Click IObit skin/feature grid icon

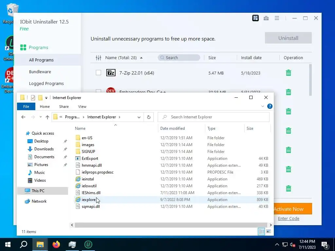(x=255, y=18)
